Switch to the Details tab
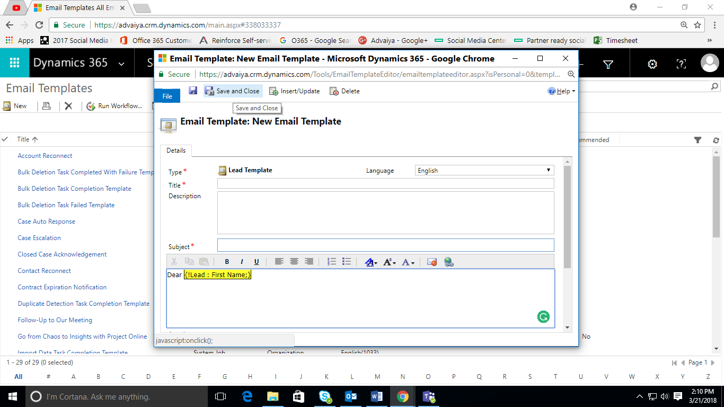This screenshot has height=407, width=724. pos(176,151)
